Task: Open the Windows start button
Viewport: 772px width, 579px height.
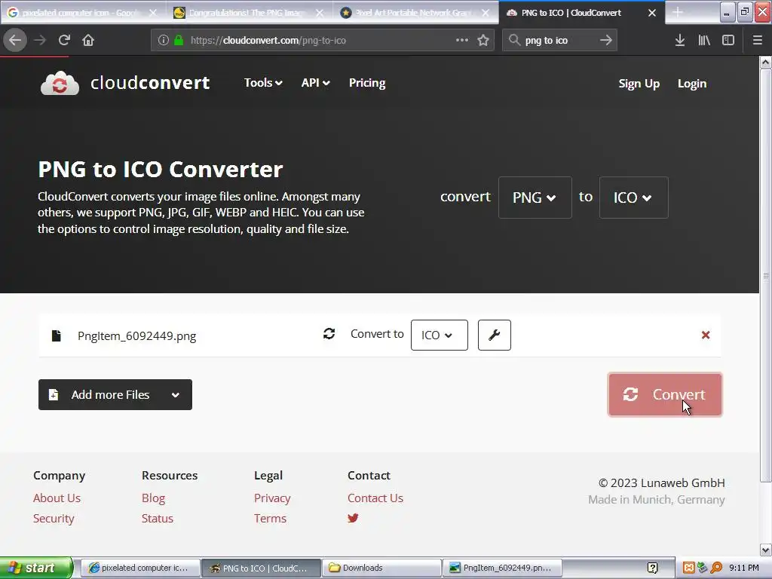Action: 36,568
